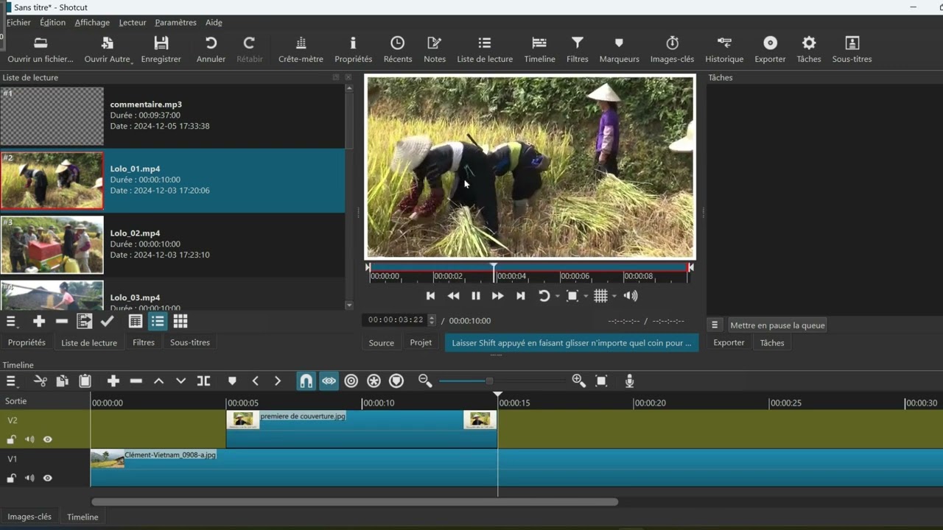The image size is (943, 530).
Task: Toggle scrub while dragging eye button
Action: (329, 381)
